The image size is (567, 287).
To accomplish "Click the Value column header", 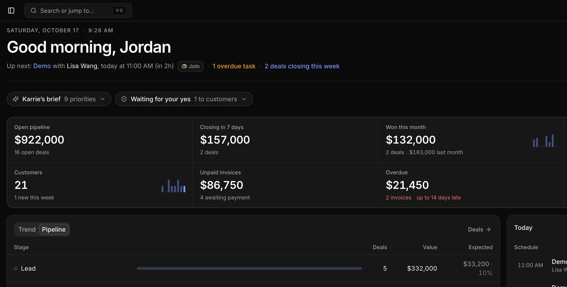I will (430, 247).
